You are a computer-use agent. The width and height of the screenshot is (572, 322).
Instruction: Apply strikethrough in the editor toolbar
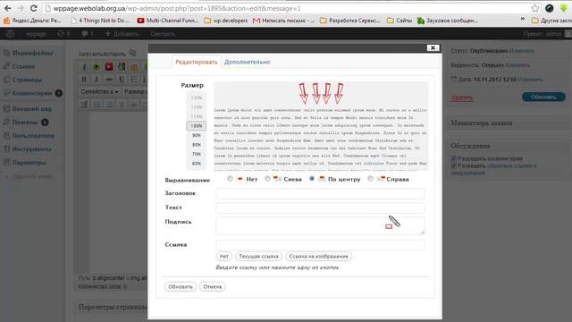(109, 79)
